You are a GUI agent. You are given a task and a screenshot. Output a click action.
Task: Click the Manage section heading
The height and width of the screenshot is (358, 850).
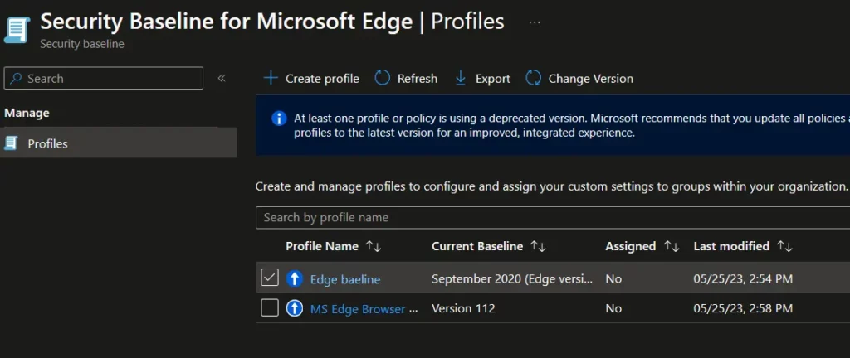[27, 113]
